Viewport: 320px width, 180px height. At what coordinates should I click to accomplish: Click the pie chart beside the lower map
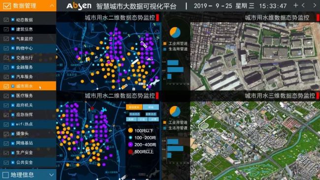coord(175,111)
